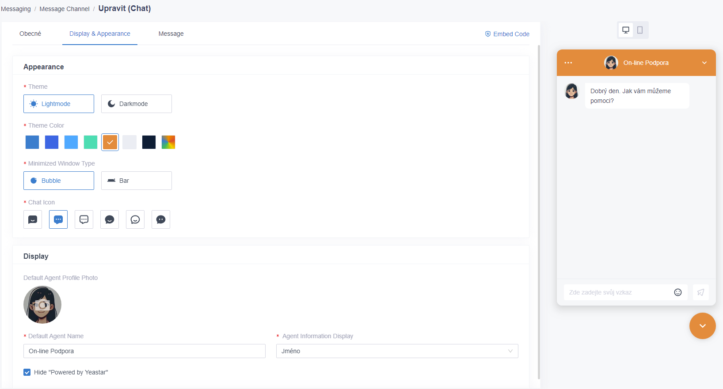
Task: Choose the outlined square chat icon with dots
Action: (x=84, y=219)
